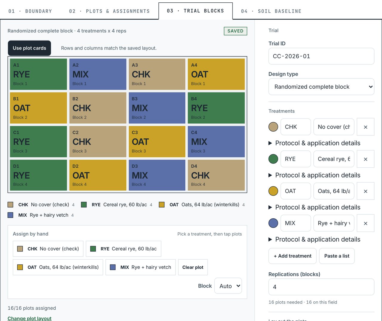Image resolution: width=382 pixels, height=321 pixels.
Task: Select plot card A1 RYE
Action: pos(39,74)
